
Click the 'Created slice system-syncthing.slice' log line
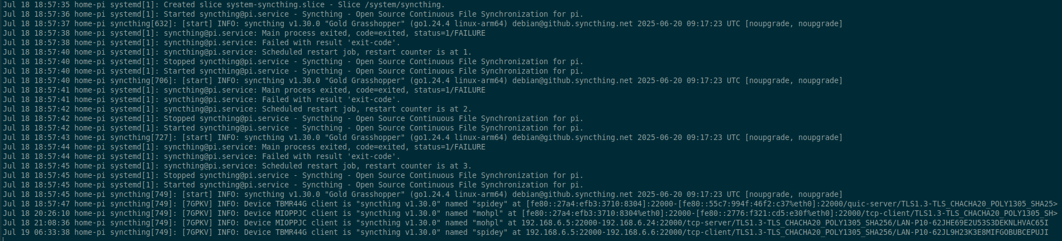click(x=224, y=4)
